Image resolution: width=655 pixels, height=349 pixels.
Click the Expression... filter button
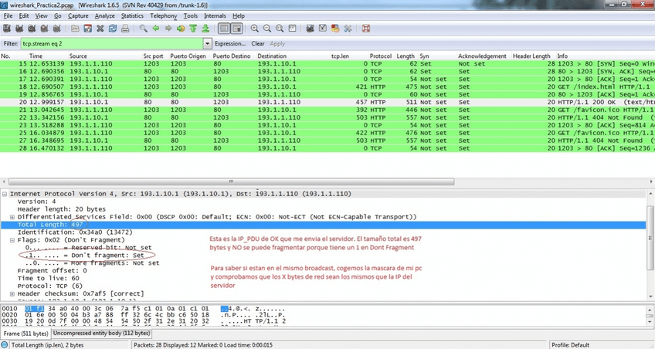tap(229, 44)
